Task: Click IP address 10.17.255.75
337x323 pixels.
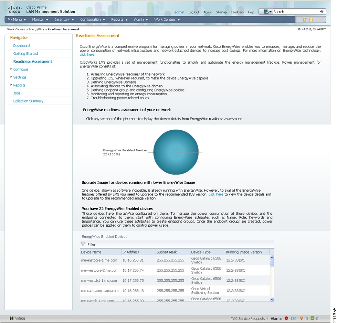Action: 133,280
